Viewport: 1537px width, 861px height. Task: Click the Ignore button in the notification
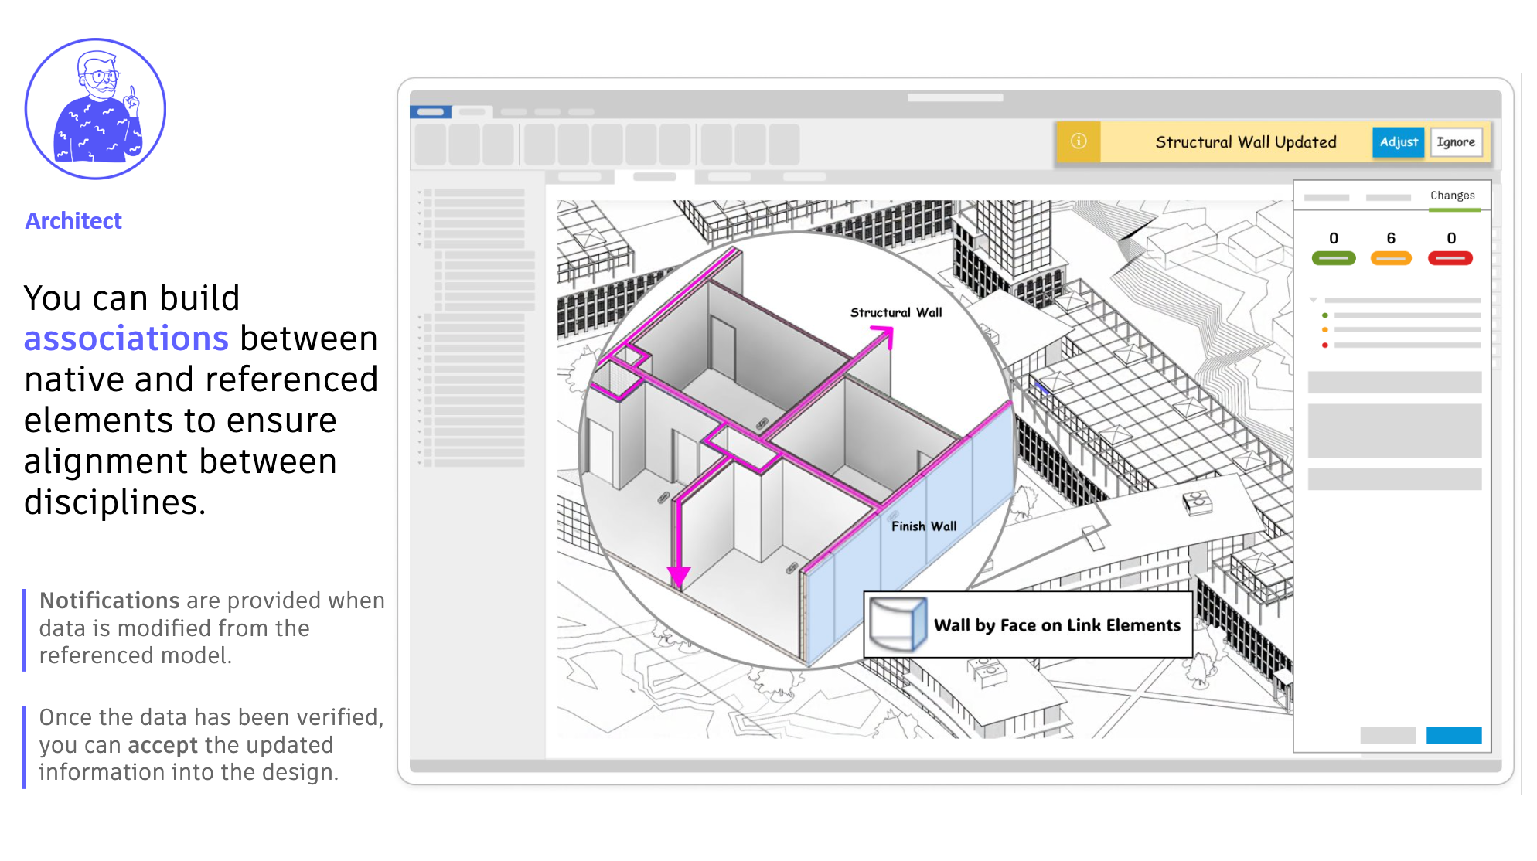pos(1456,142)
